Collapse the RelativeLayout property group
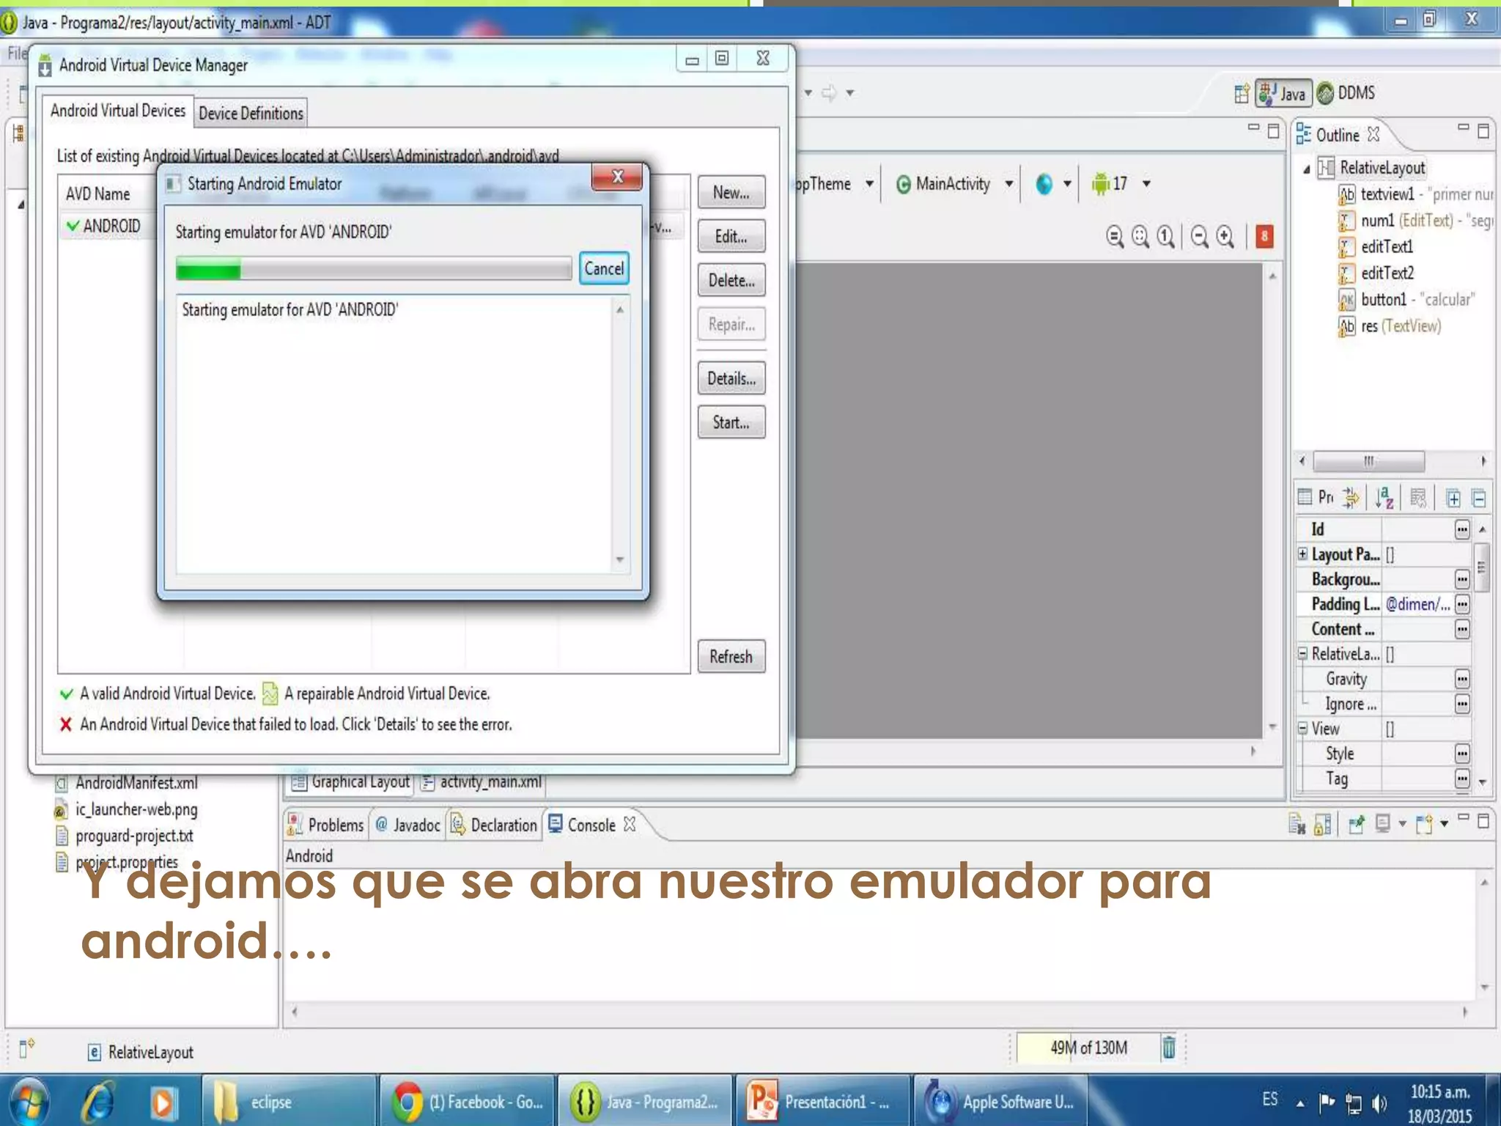The width and height of the screenshot is (1501, 1126). (1302, 653)
